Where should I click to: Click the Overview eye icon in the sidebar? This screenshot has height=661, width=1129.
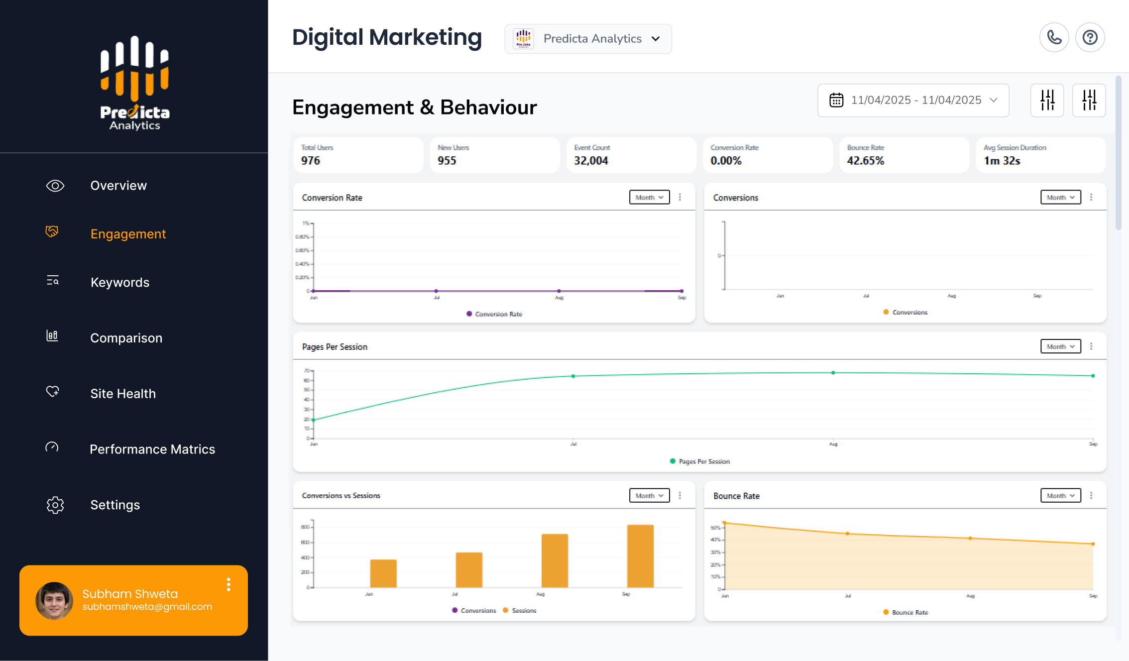tap(55, 186)
